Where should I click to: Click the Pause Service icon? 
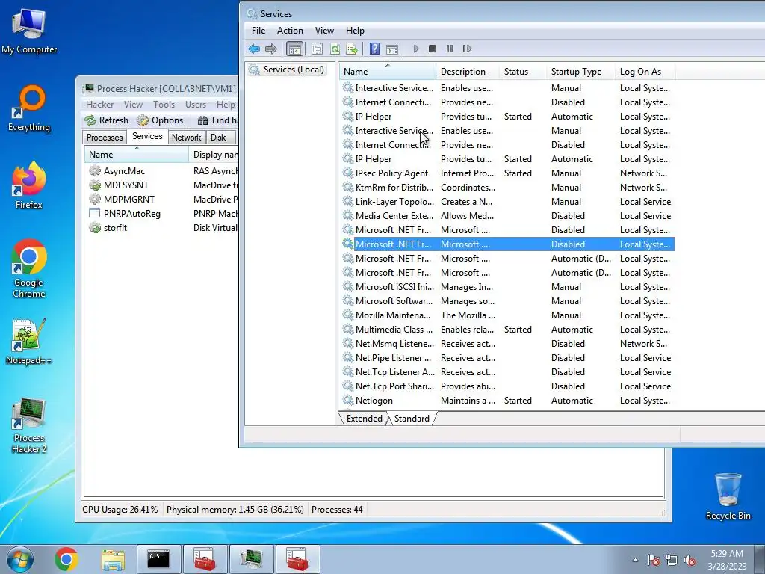(x=449, y=49)
